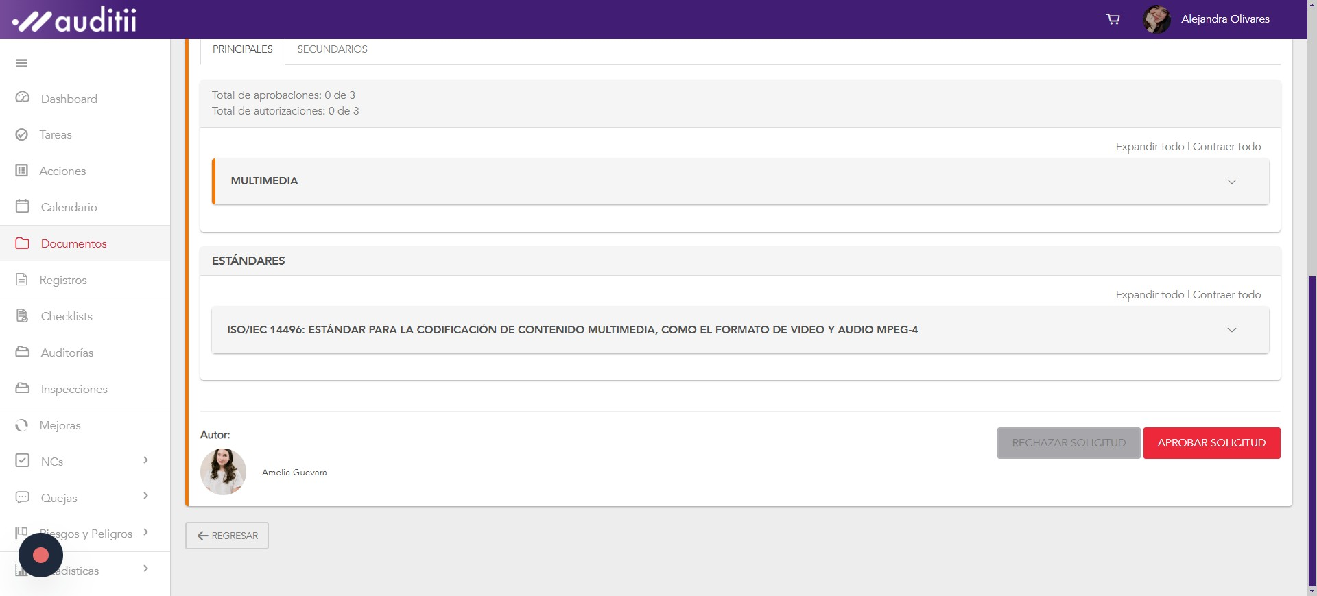The image size is (1317, 596).
Task: Click the page's vertical scrollbar
Action: (1312, 412)
